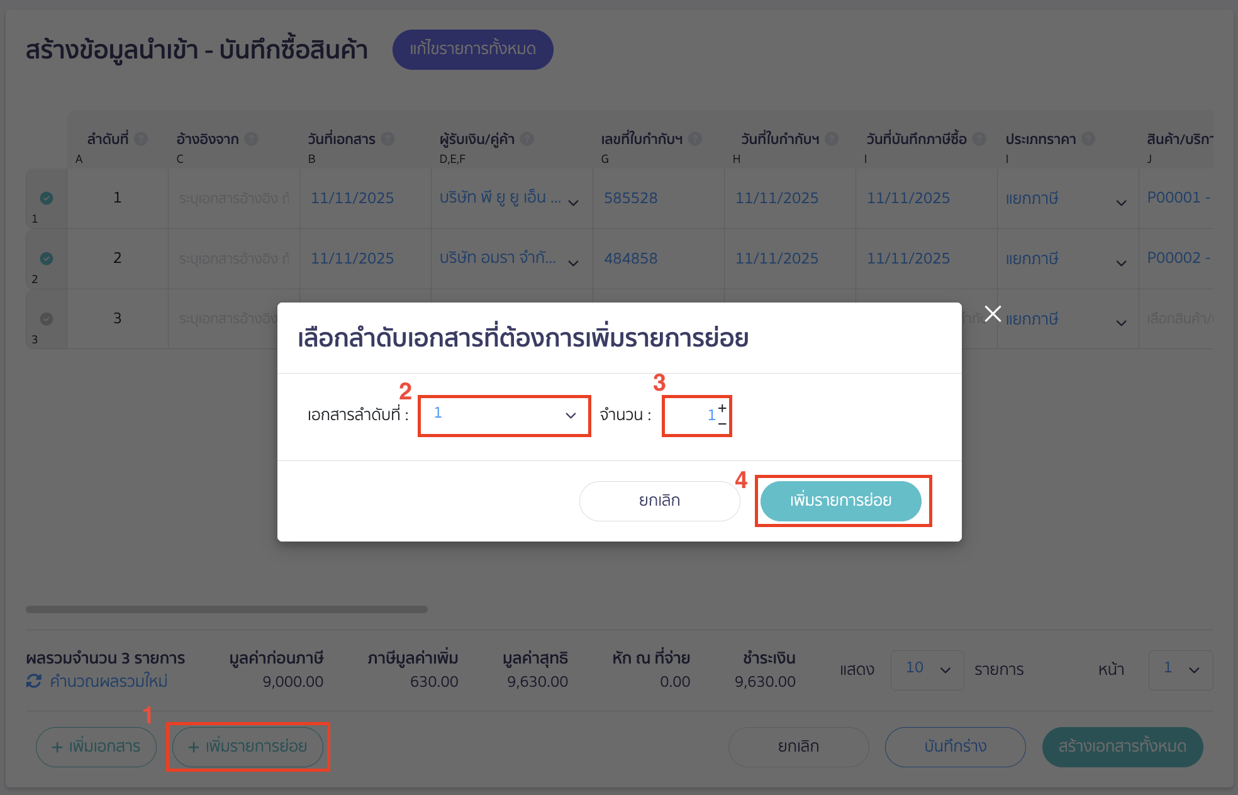The width and height of the screenshot is (1238, 795).
Task: Close the dialog with the X icon
Action: 994,313
